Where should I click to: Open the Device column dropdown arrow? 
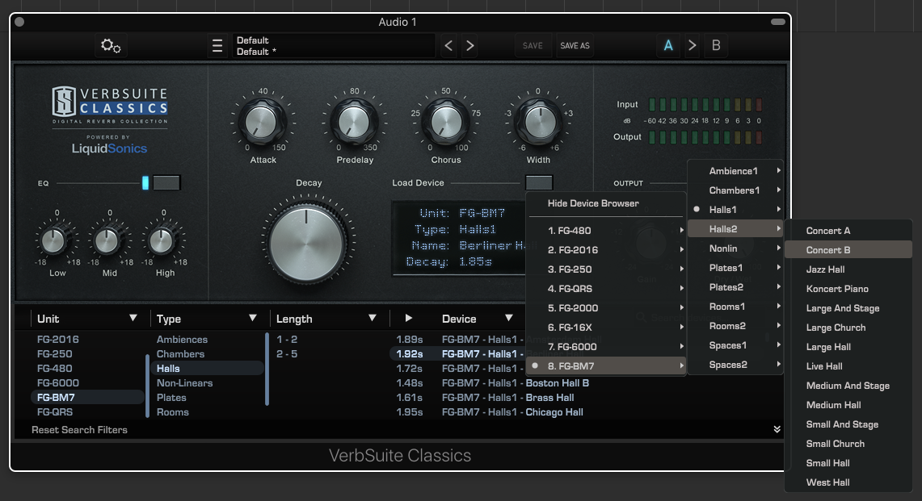[x=508, y=318]
